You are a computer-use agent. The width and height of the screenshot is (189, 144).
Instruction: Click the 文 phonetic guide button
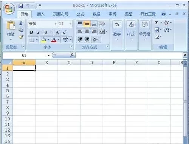tap(65, 40)
